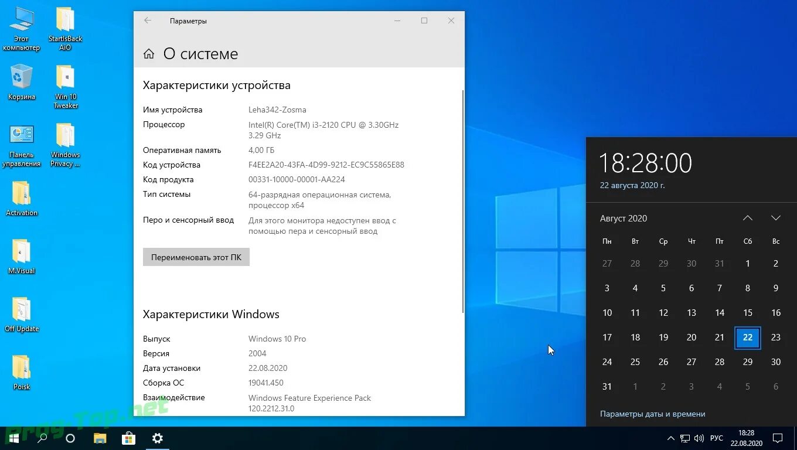The image size is (797, 450).
Task: Open Poisk folder on desktop
Action: [21, 373]
